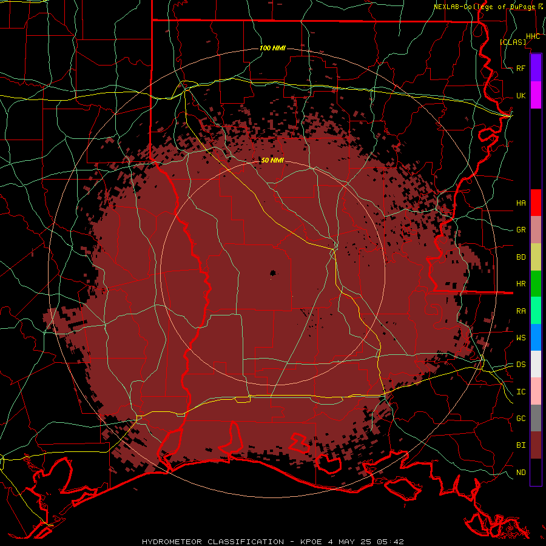Click the 'RA' legend label
The width and height of the screenshot is (546, 546).
pos(521,311)
